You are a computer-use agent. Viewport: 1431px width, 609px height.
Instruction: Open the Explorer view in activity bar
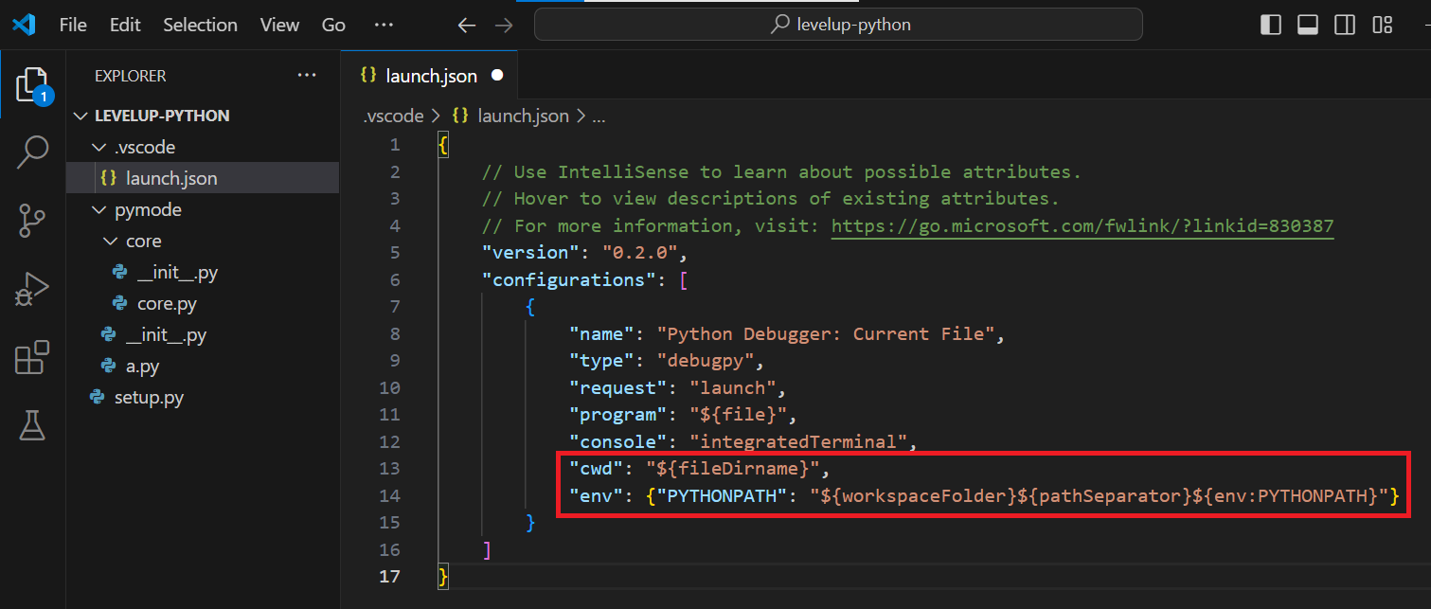(x=32, y=86)
